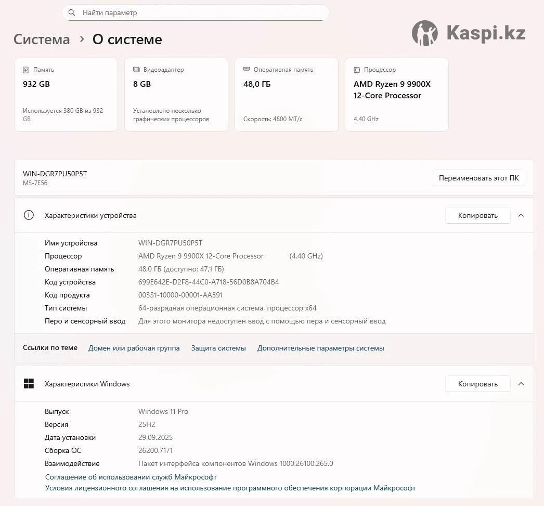Open the Память storage card
This screenshot has height=506, width=544.
coord(66,95)
